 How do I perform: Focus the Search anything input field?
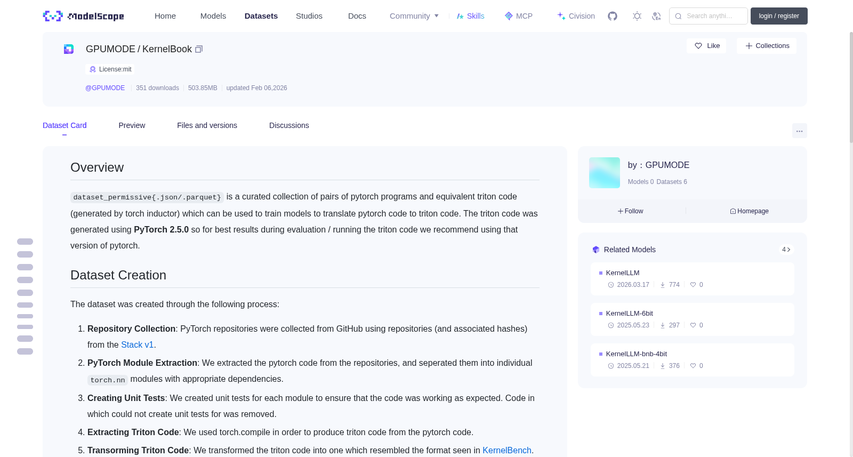(709, 16)
